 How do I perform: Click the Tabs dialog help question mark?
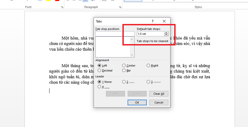153,21
